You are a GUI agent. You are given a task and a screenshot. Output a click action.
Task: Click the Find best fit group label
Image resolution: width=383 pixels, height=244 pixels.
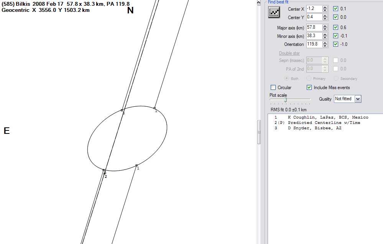pyautogui.click(x=278, y=2)
